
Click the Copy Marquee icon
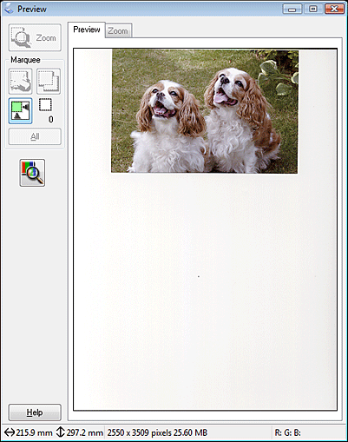coord(49,82)
